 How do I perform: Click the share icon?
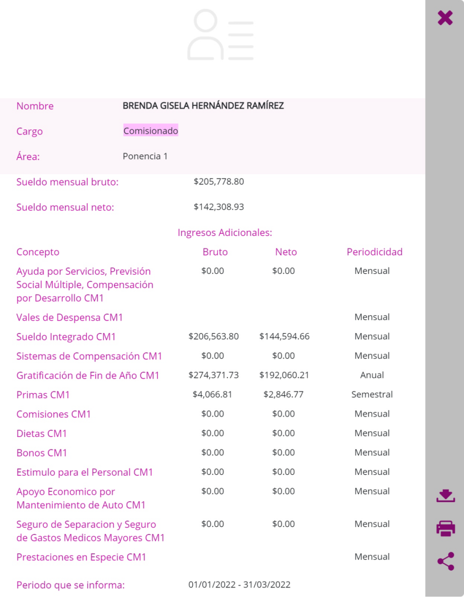pyautogui.click(x=445, y=561)
